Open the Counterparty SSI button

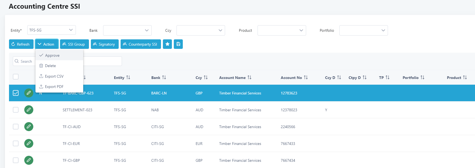coord(141,44)
